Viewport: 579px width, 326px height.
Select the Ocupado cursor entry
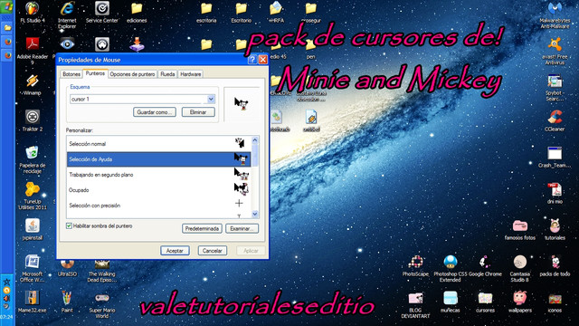point(159,190)
